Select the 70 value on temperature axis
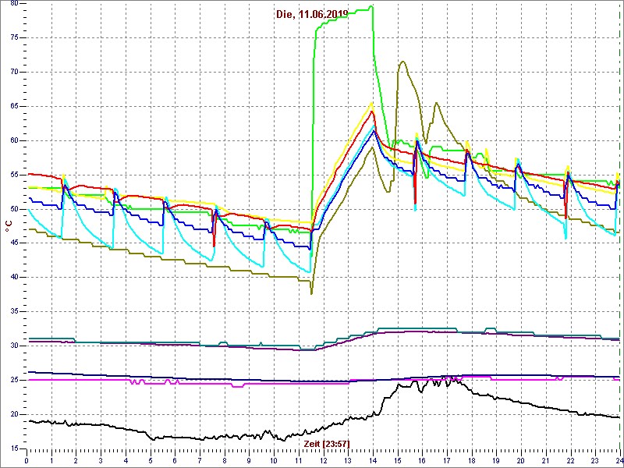This screenshot has height=468, width=624. click(13, 72)
